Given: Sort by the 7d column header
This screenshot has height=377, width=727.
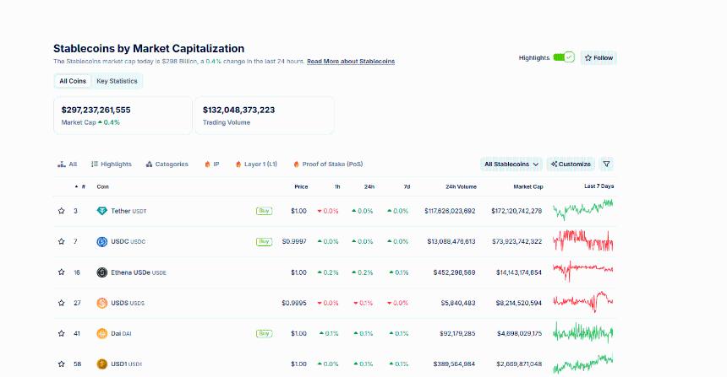Looking at the screenshot, I should (407, 187).
